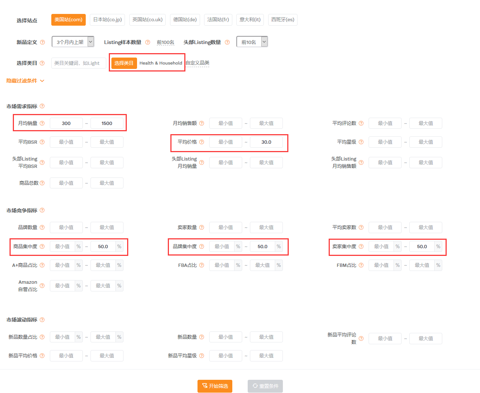Viewport: 480px width, 393px height.
Task: Click the FBA占比 minimum field
Action: [222, 265]
